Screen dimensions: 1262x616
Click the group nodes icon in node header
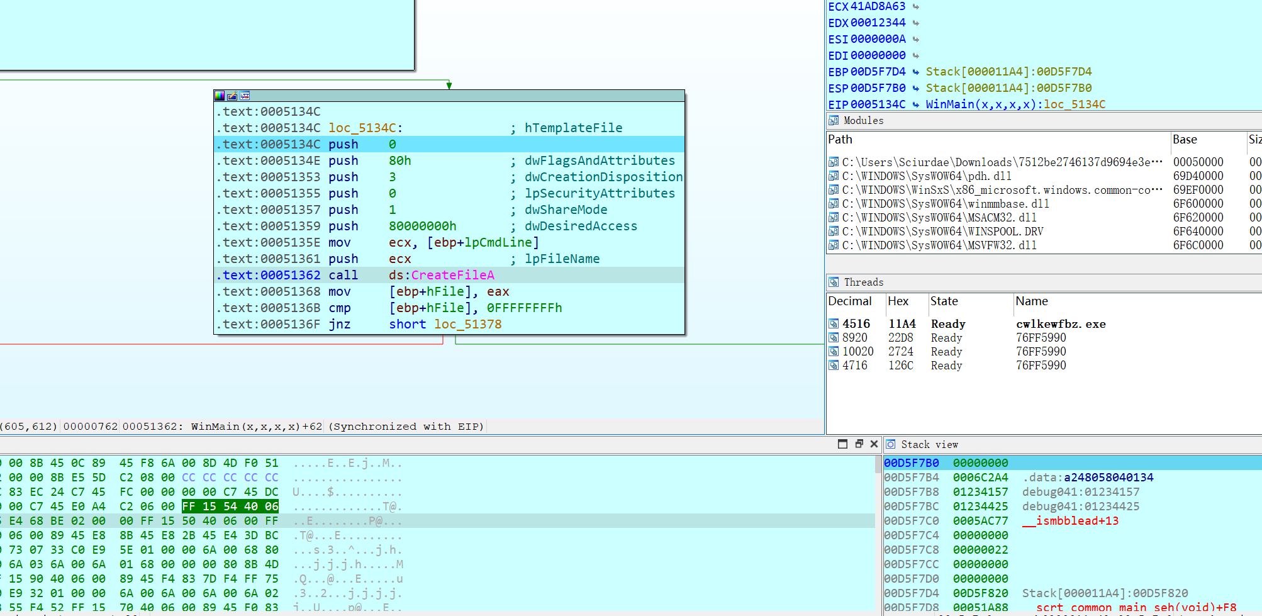pos(245,96)
